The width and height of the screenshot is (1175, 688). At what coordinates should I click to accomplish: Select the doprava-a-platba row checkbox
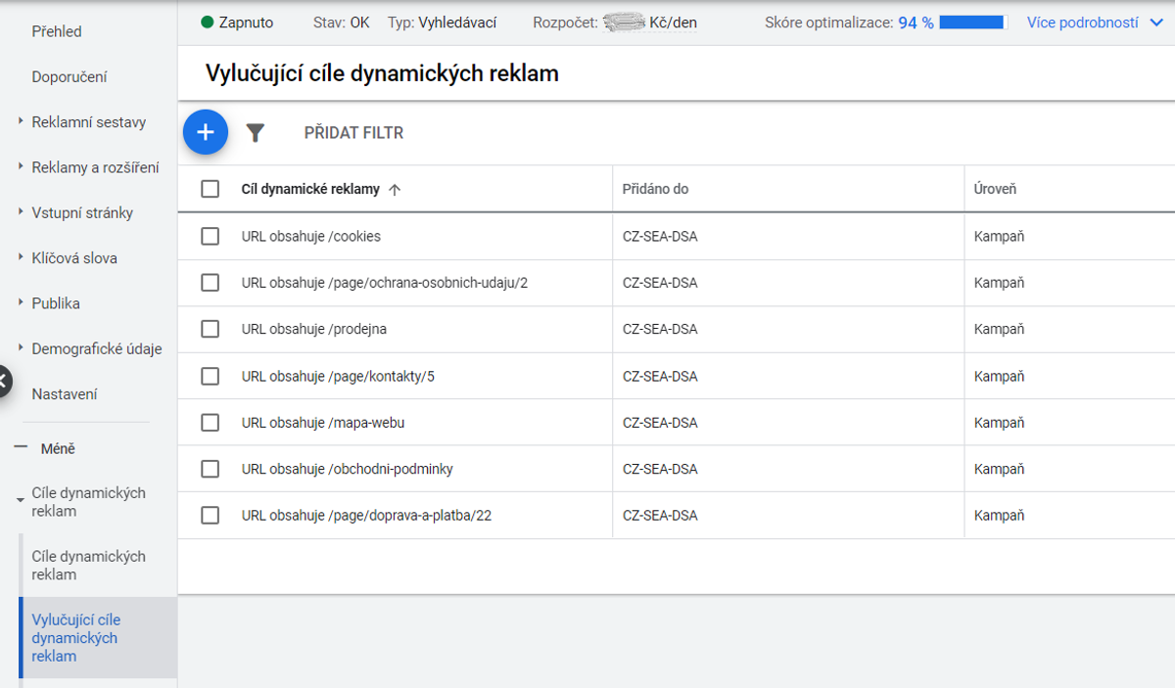pos(210,515)
